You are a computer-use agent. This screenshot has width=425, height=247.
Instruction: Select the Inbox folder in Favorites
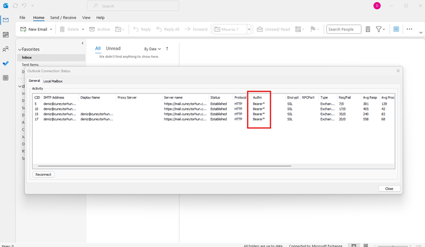coord(27,57)
